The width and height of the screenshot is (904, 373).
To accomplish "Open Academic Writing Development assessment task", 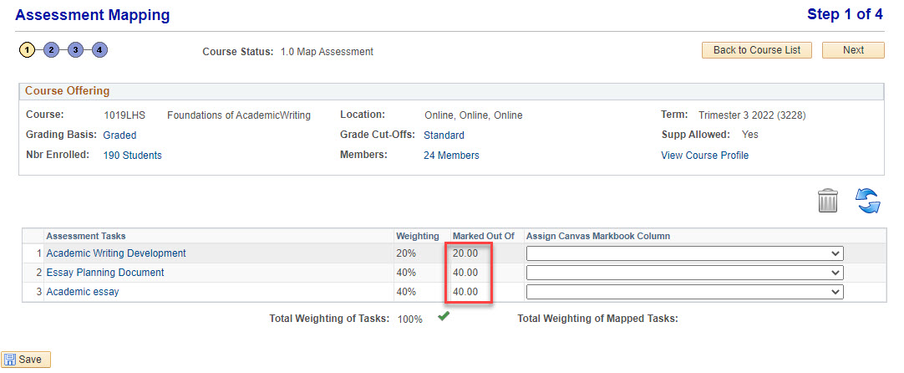I will (x=116, y=253).
